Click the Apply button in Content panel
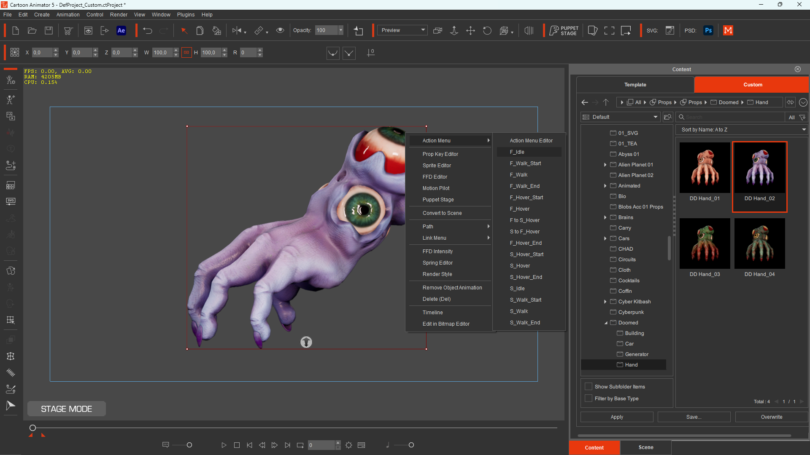Image resolution: width=810 pixels, height=455 pixels. click(617, 417)
